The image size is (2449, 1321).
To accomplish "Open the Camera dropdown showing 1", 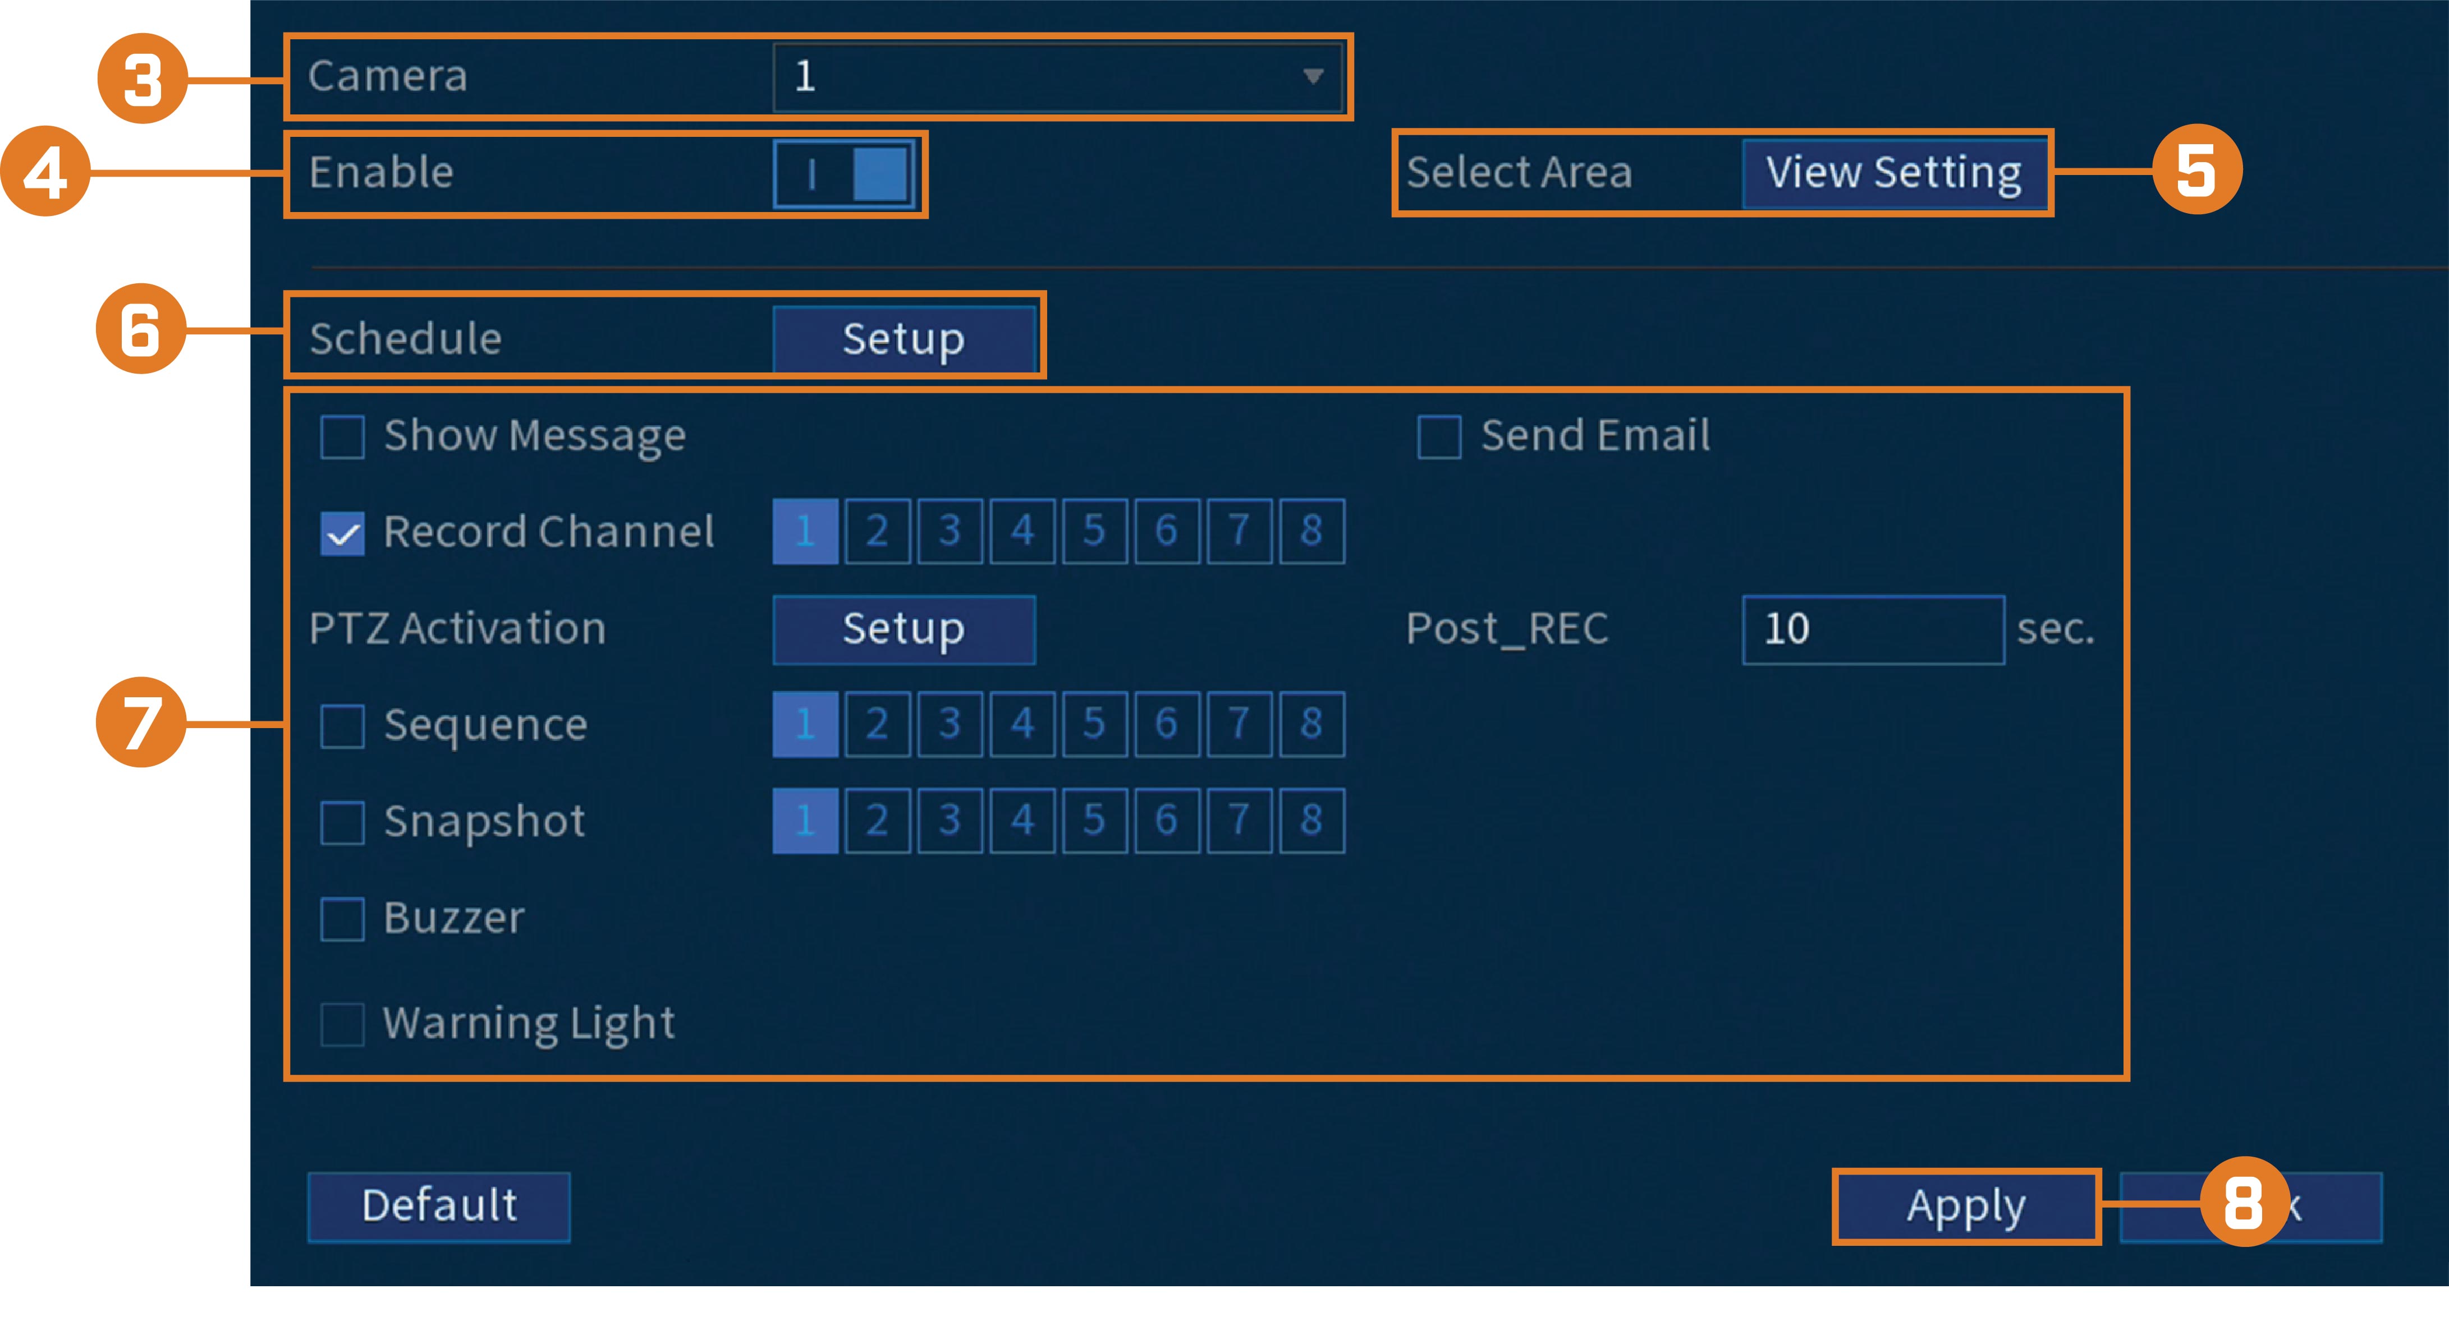I will pos(1057,77).
